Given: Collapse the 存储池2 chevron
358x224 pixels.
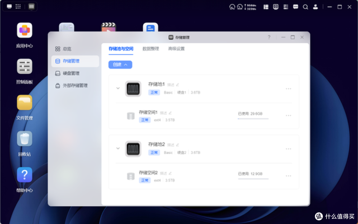Looking at the screenshot, I should pos(118,148).
